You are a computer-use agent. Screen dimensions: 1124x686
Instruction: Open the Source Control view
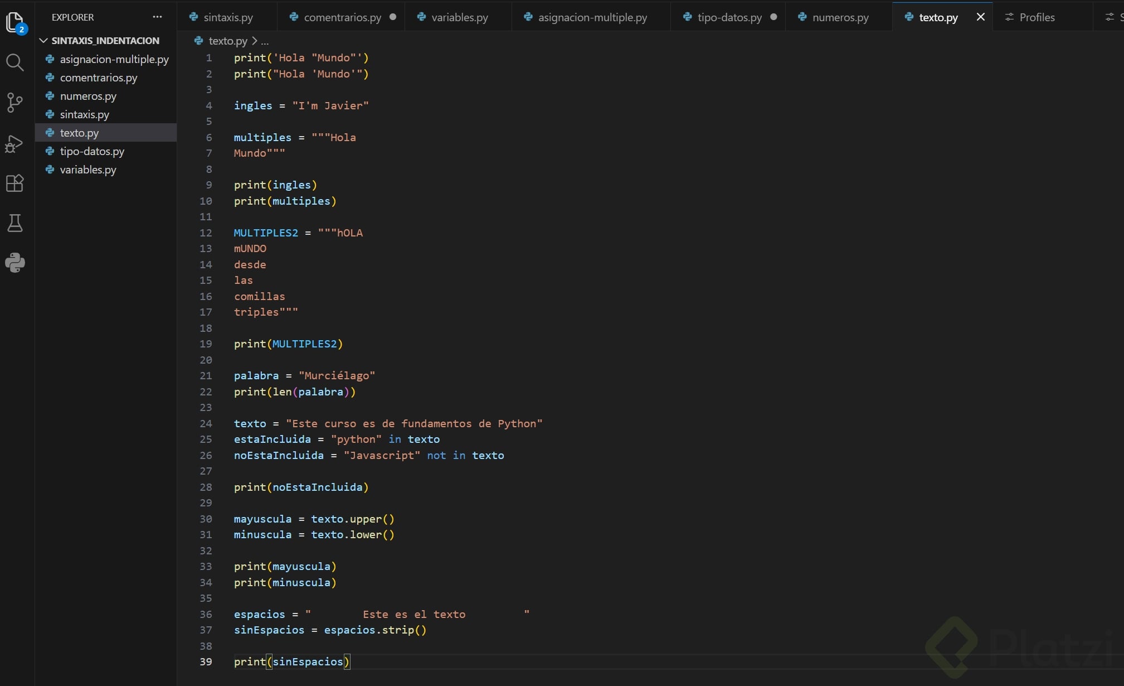(15, 103)
